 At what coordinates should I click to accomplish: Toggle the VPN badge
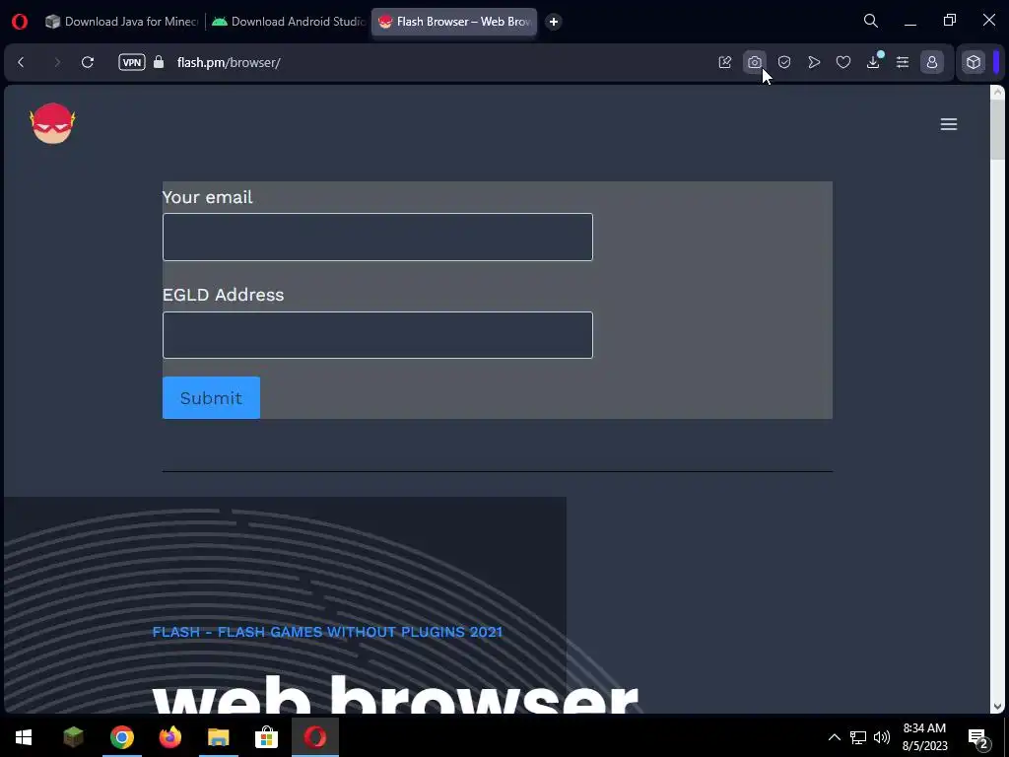pyautogui.click(x=132, y=62)
